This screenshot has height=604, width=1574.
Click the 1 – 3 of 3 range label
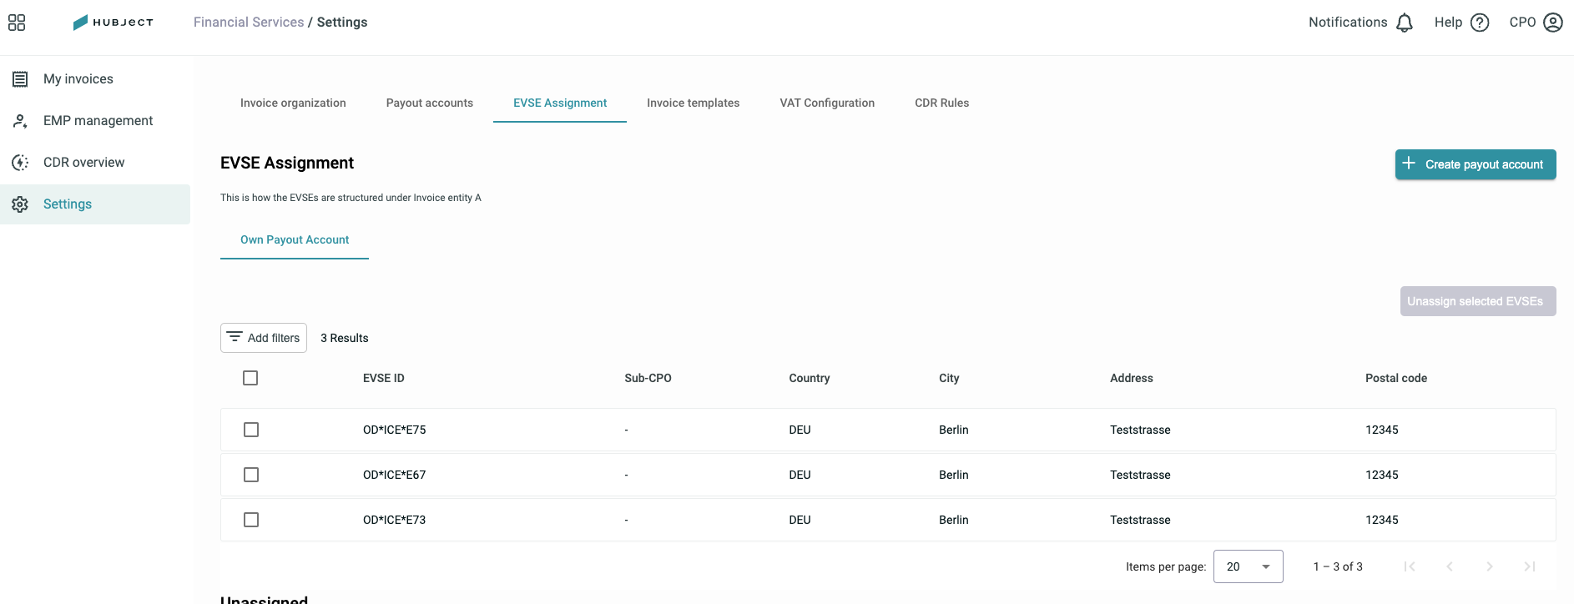[1338, 566]
